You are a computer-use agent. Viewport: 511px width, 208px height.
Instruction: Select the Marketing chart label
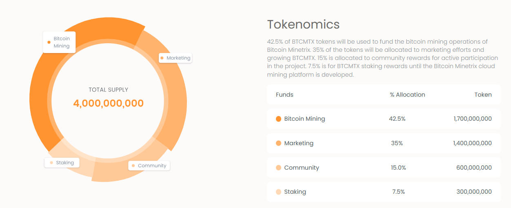pyautogui.click(x=175, y=58)
